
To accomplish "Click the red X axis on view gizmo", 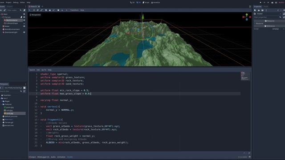I will (250, 17).
